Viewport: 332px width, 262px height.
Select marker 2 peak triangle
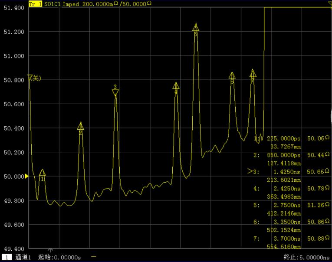pos(80,126)
